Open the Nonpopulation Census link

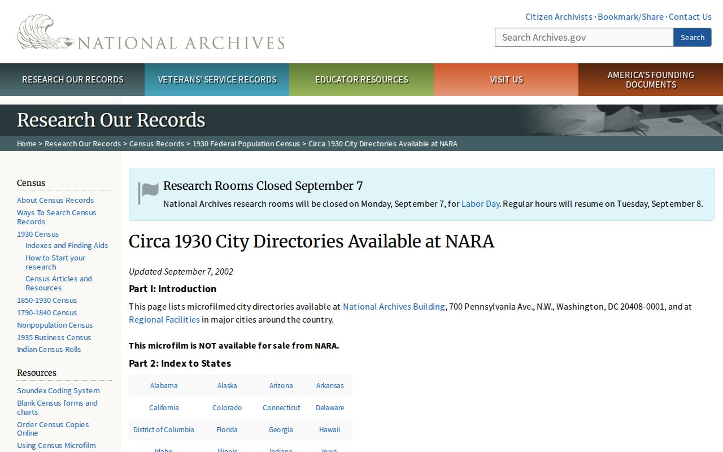[55, 325]
